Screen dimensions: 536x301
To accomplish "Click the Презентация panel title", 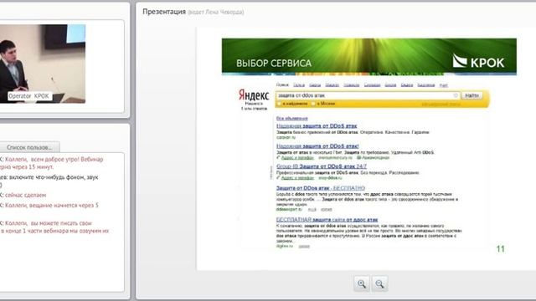I will pyautogui.click(x=164, y=12).
